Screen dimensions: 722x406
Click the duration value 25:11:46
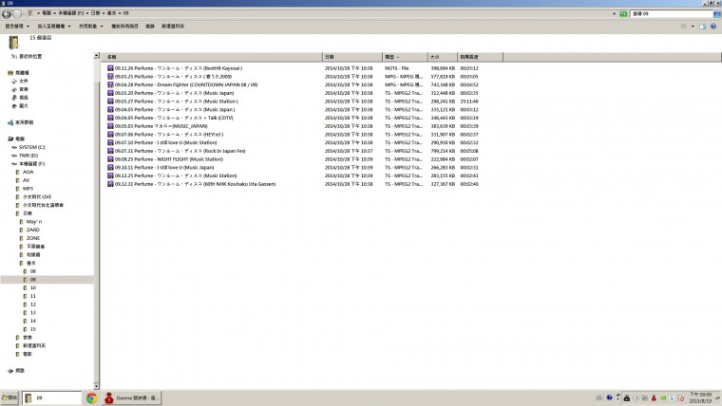(x=469, y=101)
